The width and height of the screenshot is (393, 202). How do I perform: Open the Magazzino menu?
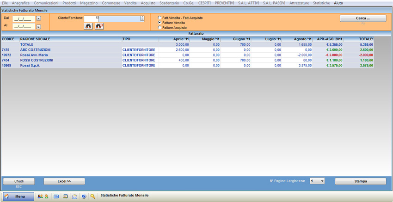click(88, 3)
